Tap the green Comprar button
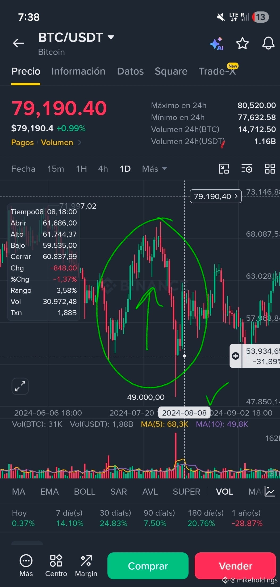 pyautogui.click(x=148, y=566)
